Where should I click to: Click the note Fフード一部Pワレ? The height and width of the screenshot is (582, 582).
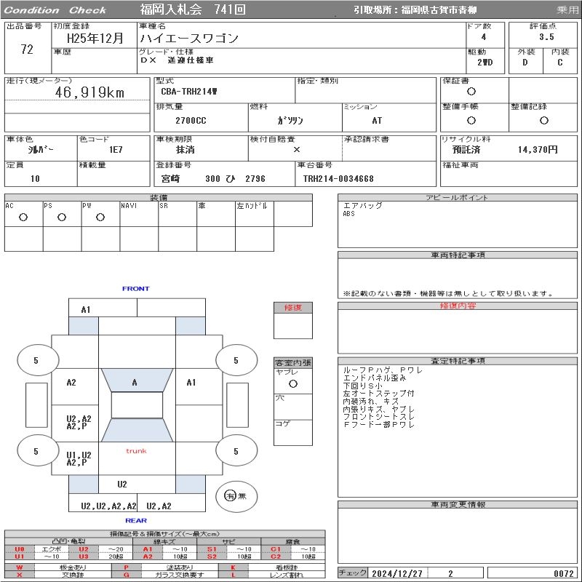click(378, 425)
